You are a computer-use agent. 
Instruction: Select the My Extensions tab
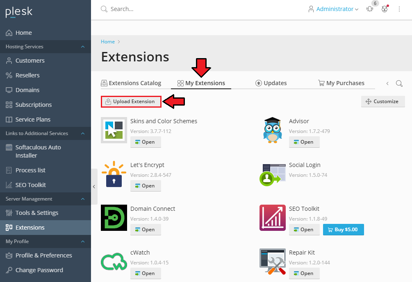201,83
